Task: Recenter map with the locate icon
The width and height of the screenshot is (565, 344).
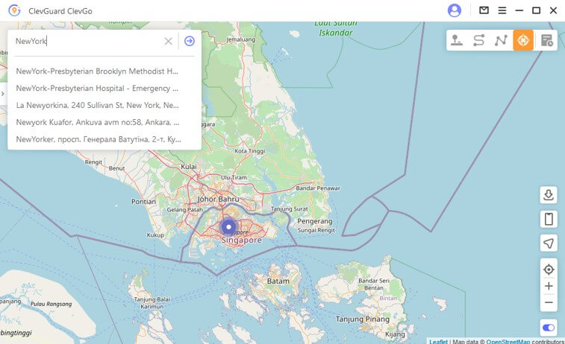Action: [x=549, y=270]
